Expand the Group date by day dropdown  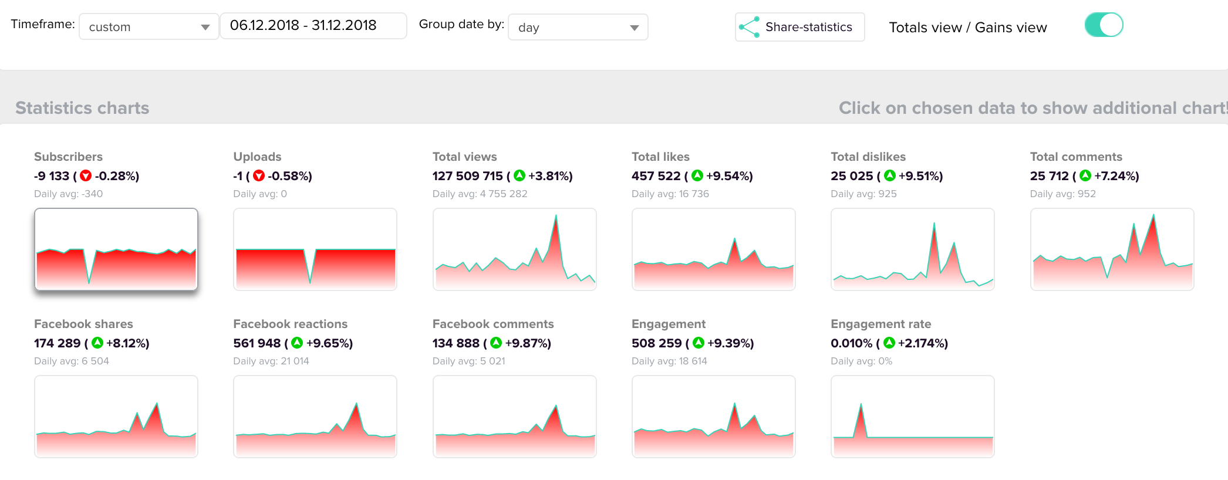(578, 28)
